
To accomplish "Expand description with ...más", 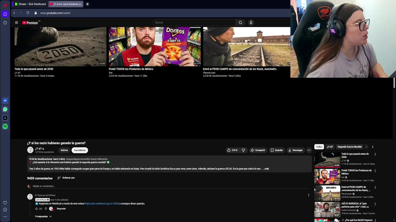I will point(266,169).
